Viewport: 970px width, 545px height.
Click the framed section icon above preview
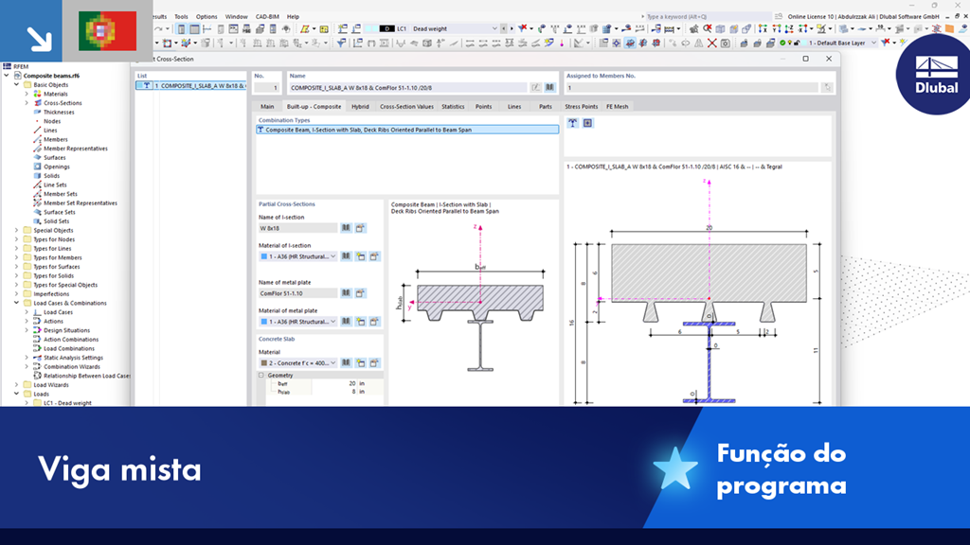coord(587,123)
